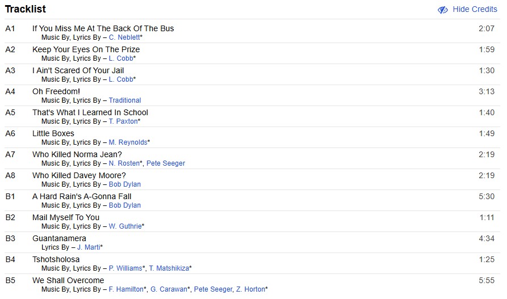Open P. Williams artist link
Viewport: 507px width, 299px height.
coord(125,268)
